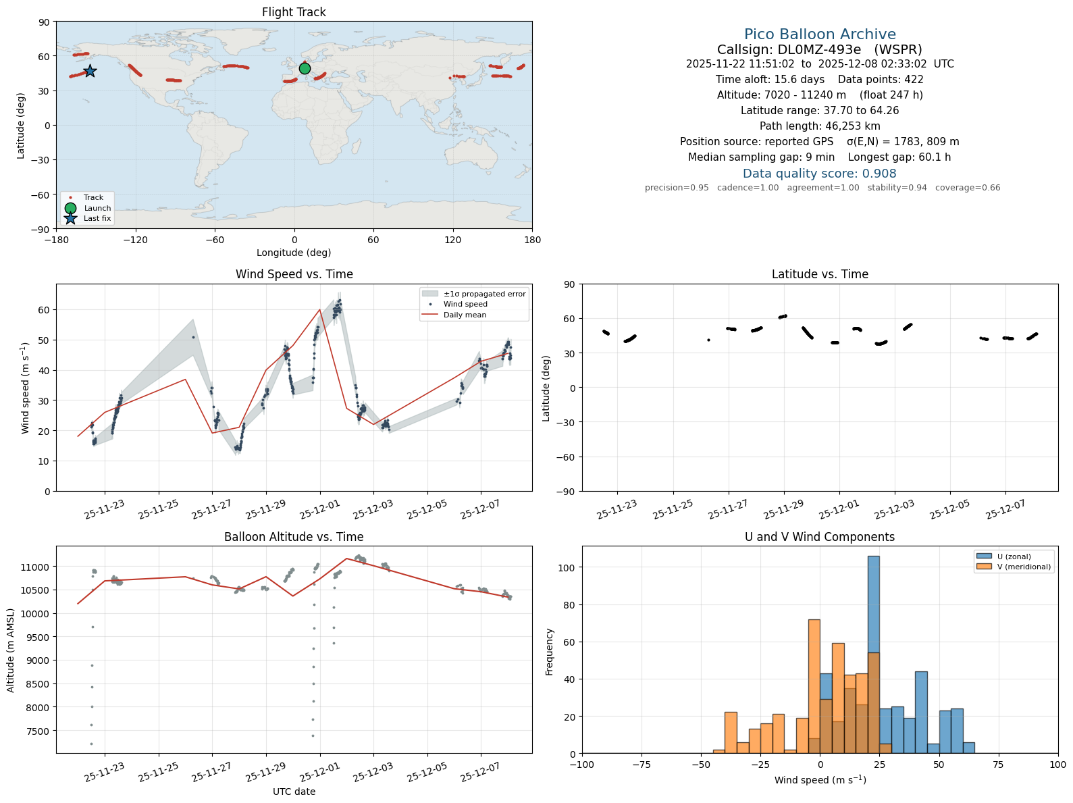Click the tallest blue U histogram bar
The height and width of the screenshot is (803, 1073).
tap(873, 654)
